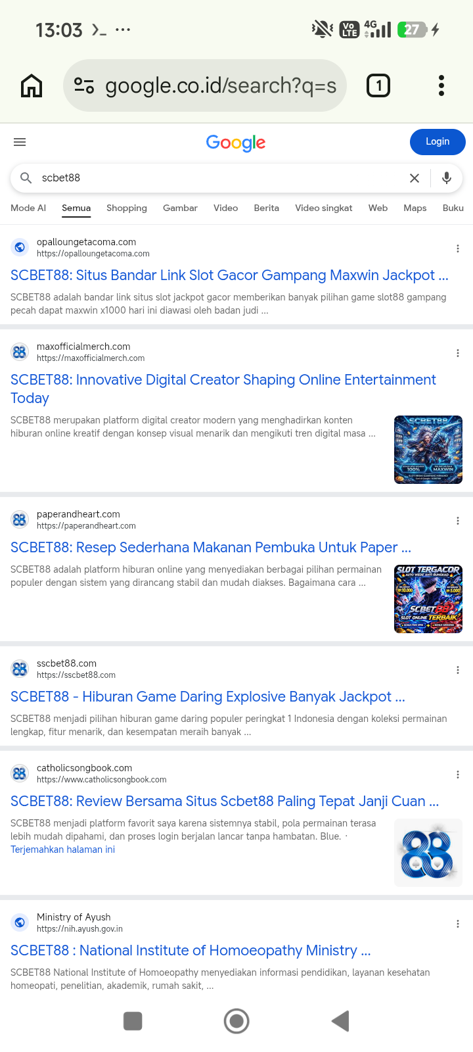473x1052 pixels.
Task: Open blue 88 thumbnail of catholicsongbook result
Action: click(428, 853)
